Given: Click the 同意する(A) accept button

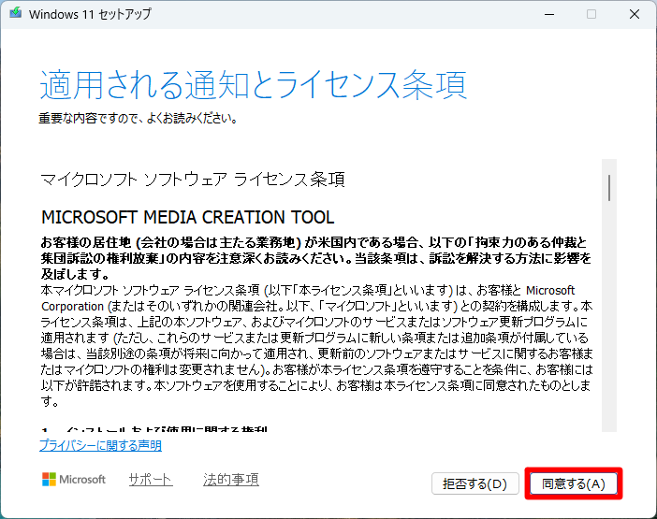Looking at the screenshot, I should pos(573,483).
